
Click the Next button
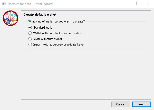tap(141, 104)
